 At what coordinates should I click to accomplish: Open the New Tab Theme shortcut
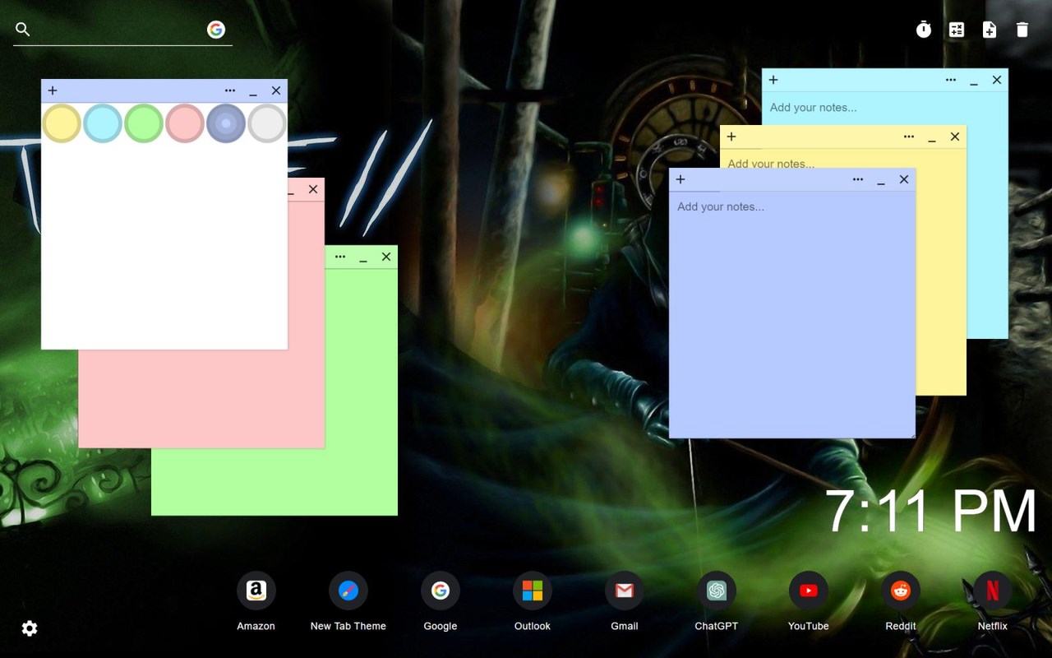point(348,591)
